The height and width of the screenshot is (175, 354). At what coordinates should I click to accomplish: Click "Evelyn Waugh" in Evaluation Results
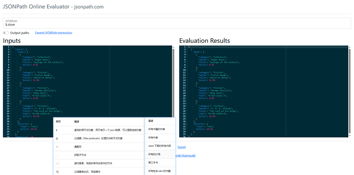point(219,75)
